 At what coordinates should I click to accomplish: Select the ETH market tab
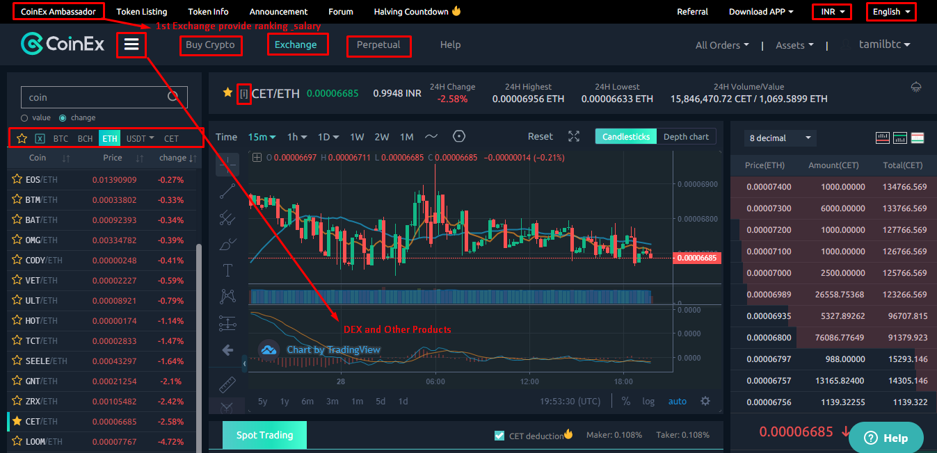pyautogui.click(x=109, y=138)
